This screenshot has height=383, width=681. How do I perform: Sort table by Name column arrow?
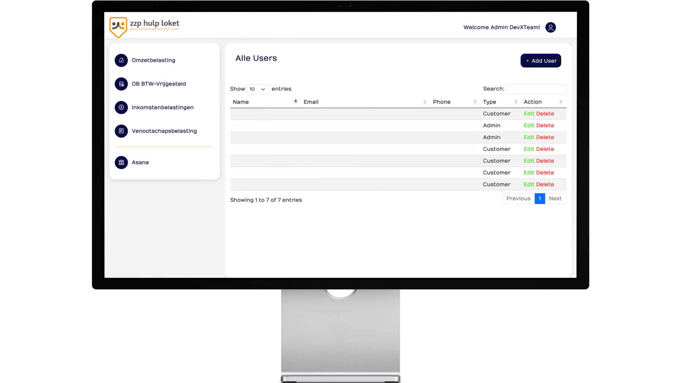pyautogui.click(x=295, y=102)
